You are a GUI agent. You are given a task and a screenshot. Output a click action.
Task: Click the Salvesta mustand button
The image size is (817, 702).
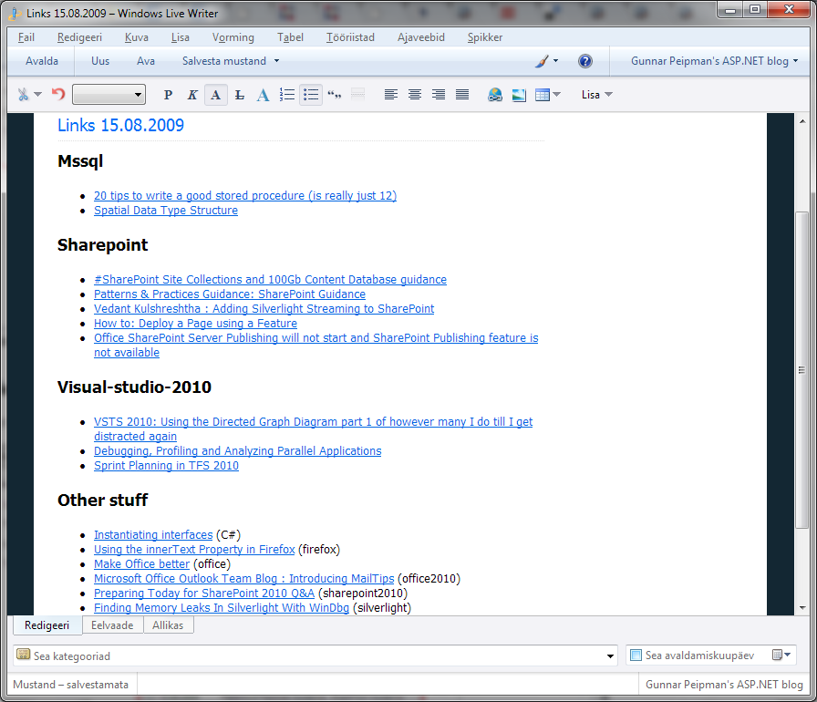pos(224,61)
